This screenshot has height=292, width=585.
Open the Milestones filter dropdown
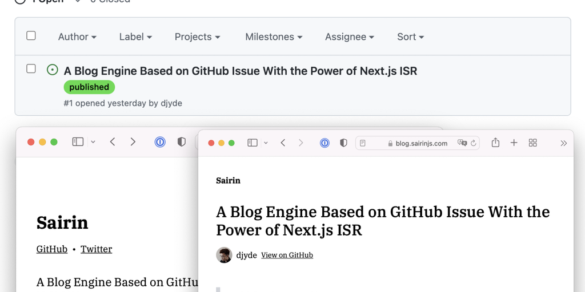point(274,37)
